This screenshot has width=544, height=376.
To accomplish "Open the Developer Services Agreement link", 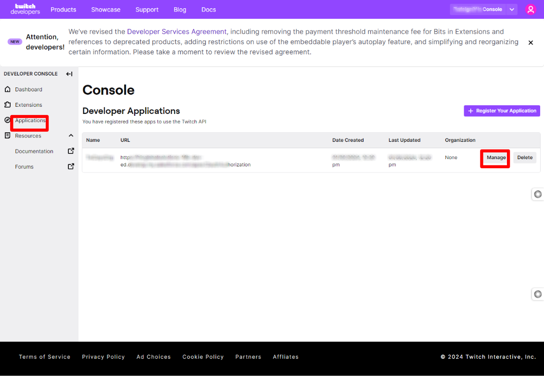I will pos(177,32).
